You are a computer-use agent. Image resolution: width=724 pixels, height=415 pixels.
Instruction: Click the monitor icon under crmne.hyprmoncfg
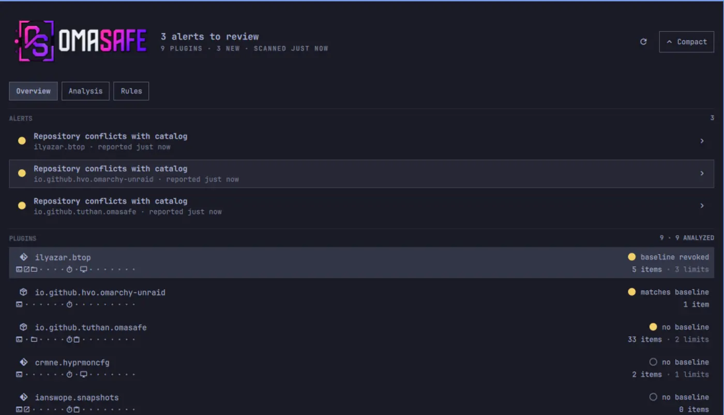pos(83,374)
